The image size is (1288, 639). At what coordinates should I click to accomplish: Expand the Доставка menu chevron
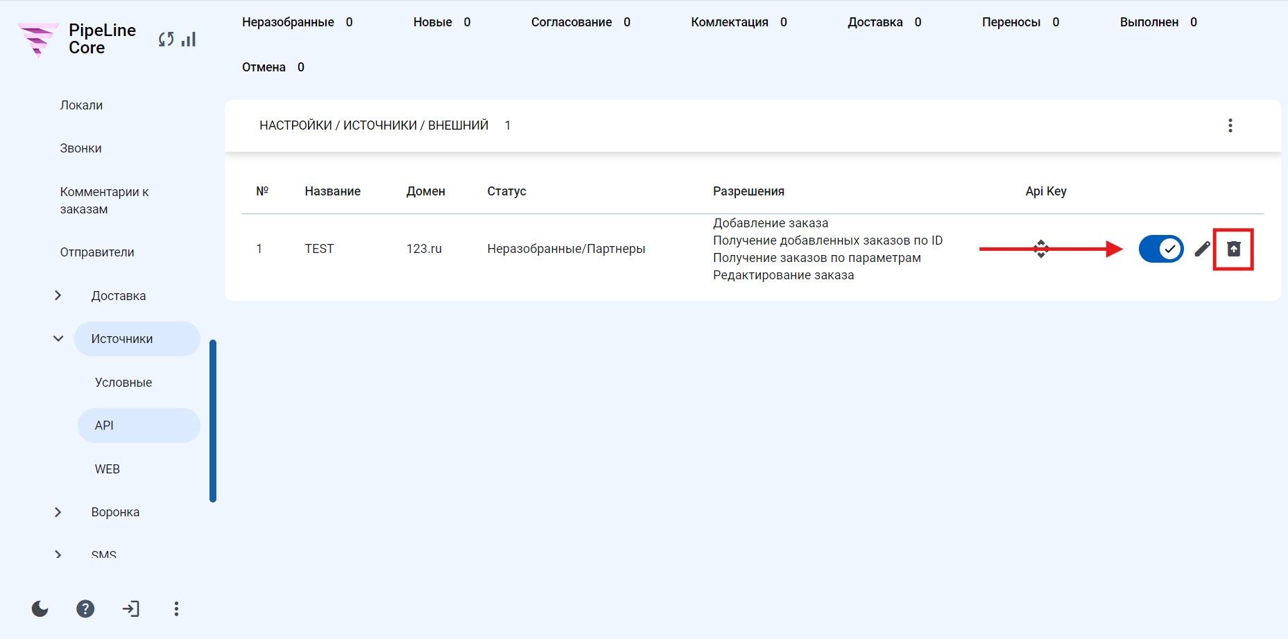58,295
